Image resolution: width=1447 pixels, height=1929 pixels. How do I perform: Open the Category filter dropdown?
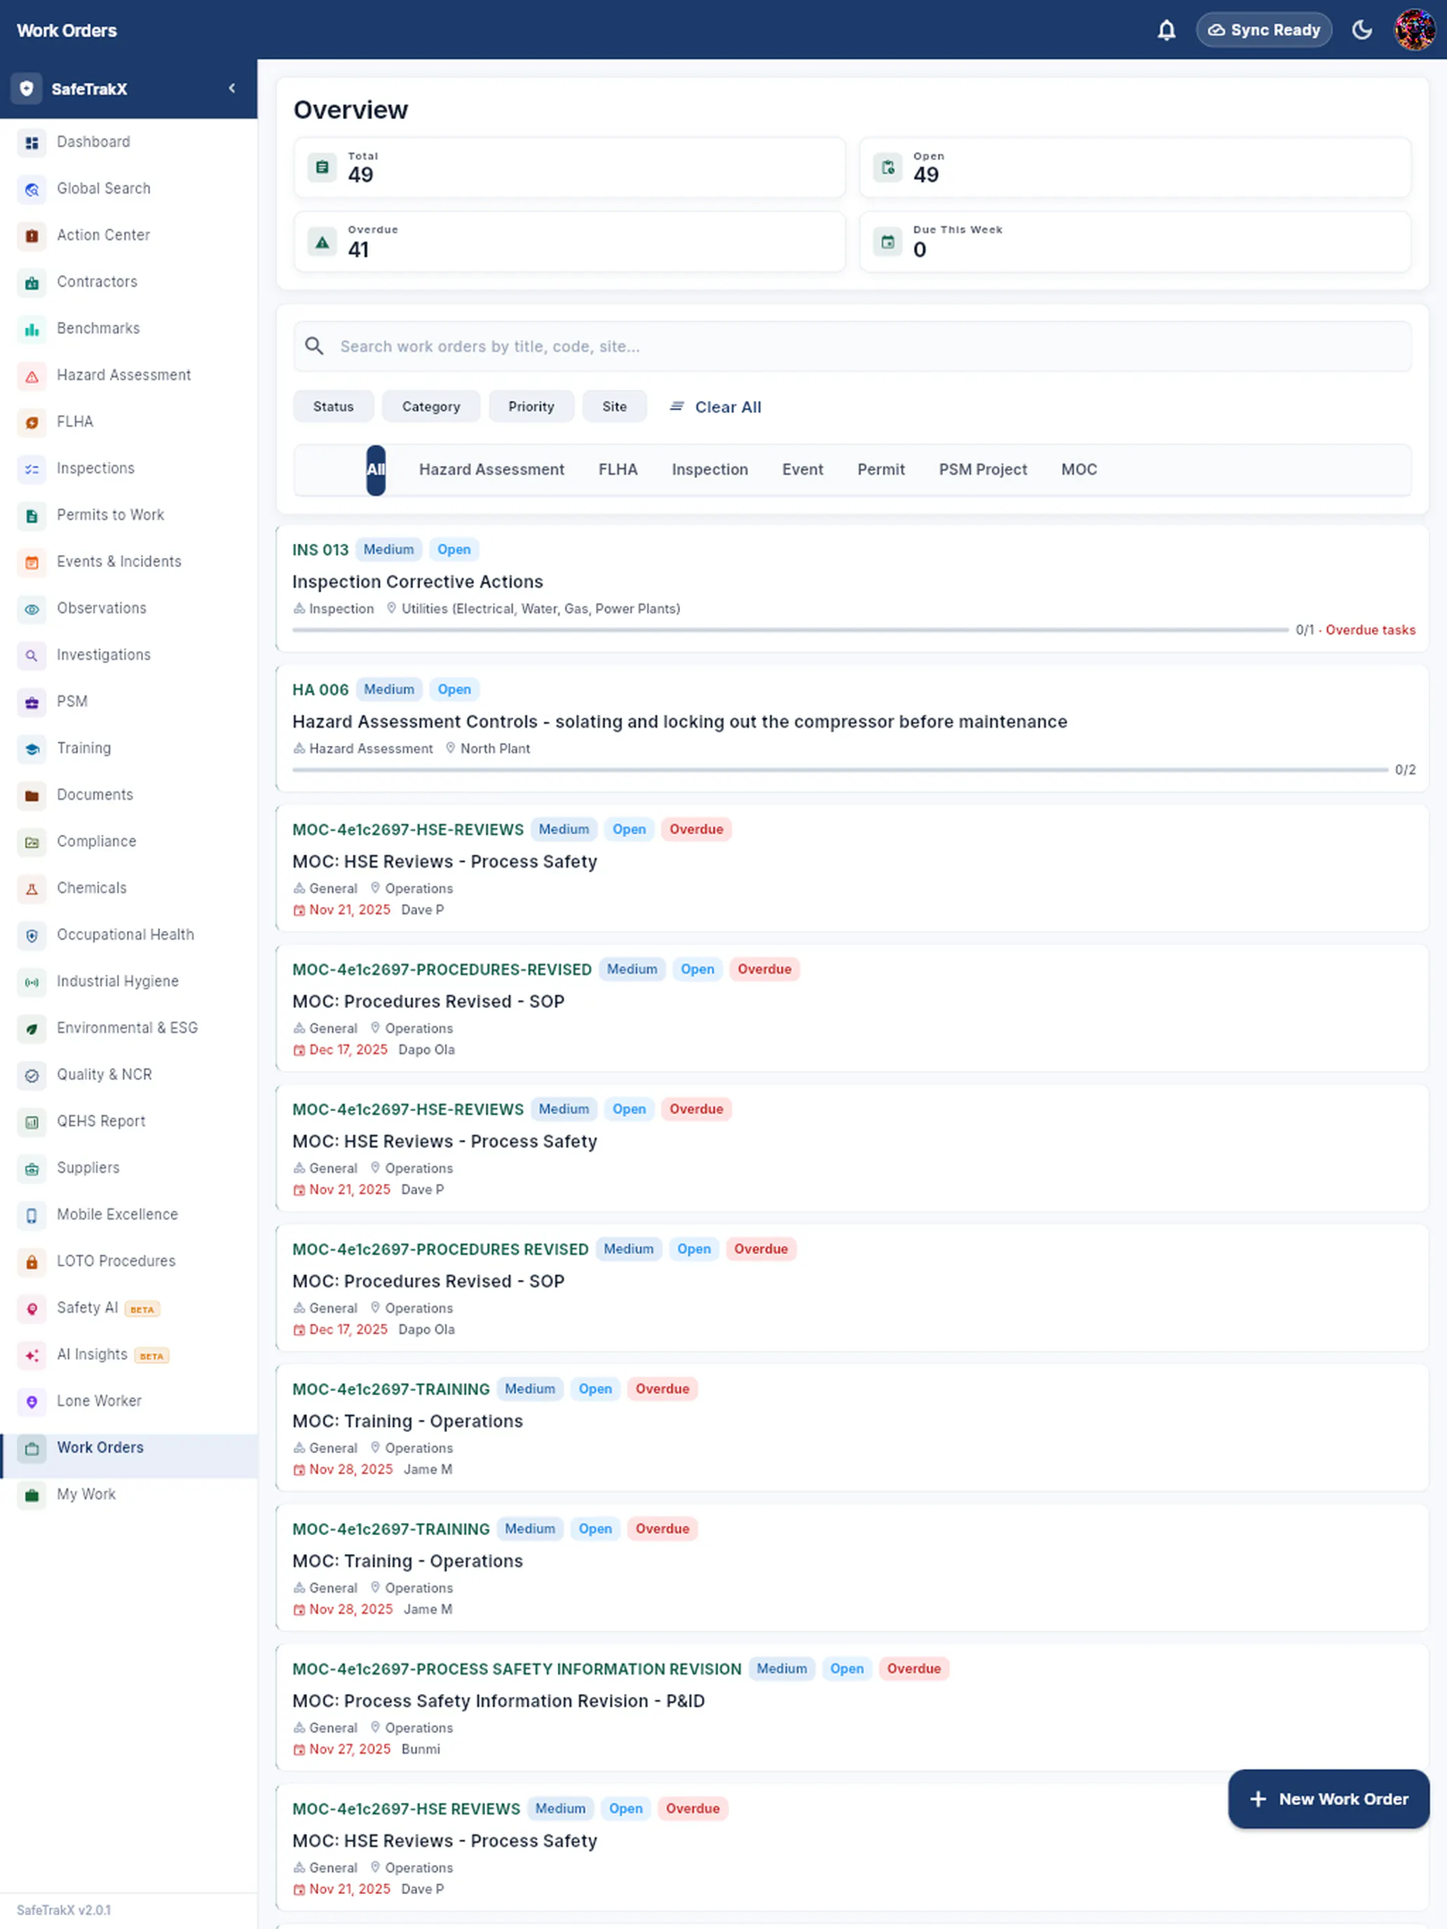[431, 407]
